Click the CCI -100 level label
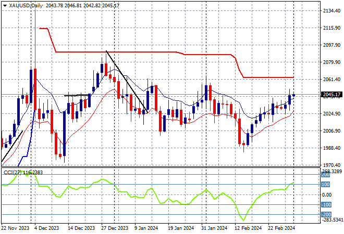344x234 pixels. coord(326,205)
